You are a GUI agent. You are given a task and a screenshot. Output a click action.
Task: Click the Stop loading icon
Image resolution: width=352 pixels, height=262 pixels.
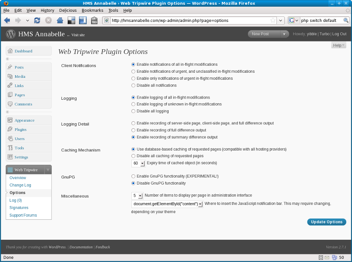coord(48,20)
